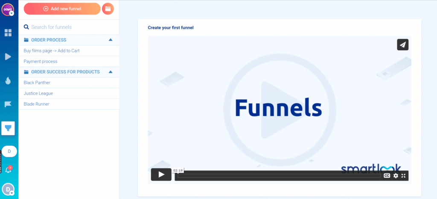Open Recordings play icon in sidebar
The height and width of the screenshot is (199, 437).
[x=8, y=56]
